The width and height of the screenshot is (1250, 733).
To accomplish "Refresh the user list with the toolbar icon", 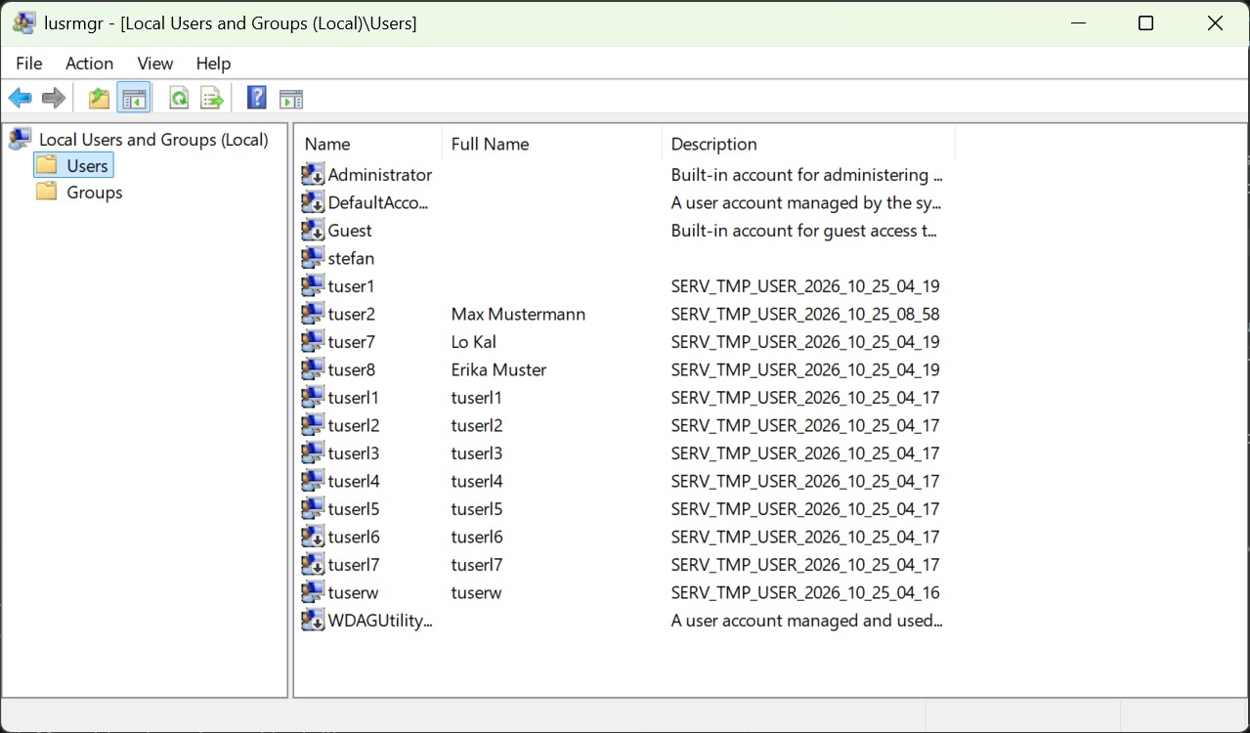I will tap(179, 98).
